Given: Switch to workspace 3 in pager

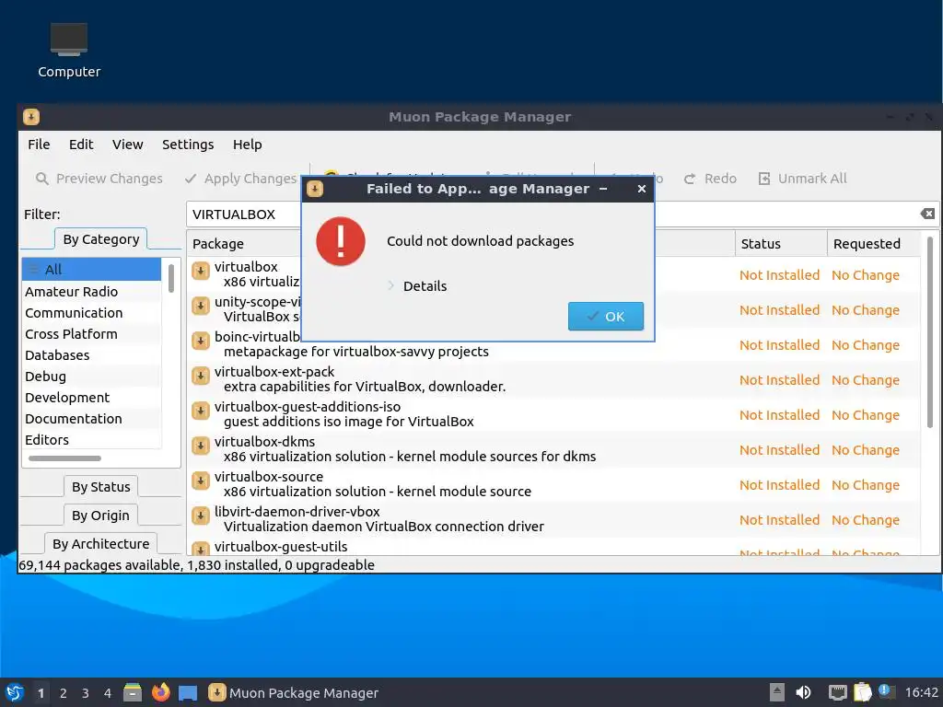Looking at the screenshot, I should click(86, 693).
